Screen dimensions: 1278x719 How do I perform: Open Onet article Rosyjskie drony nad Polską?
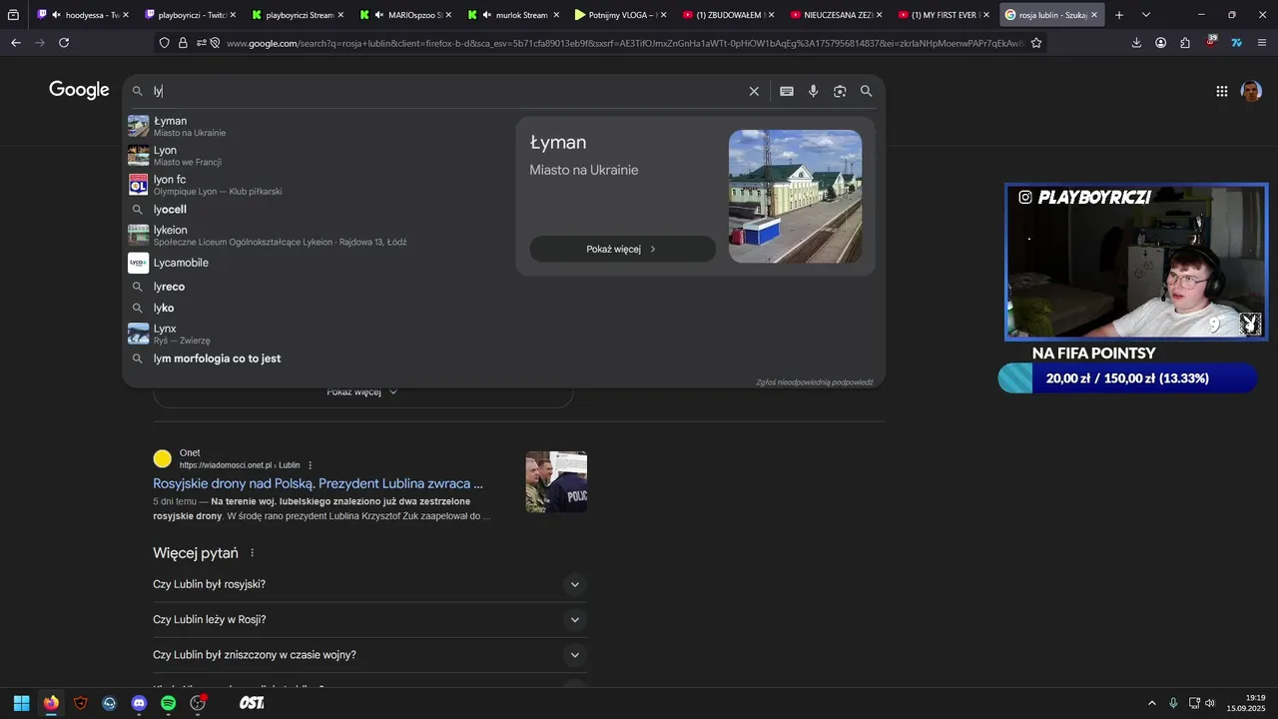318,483
